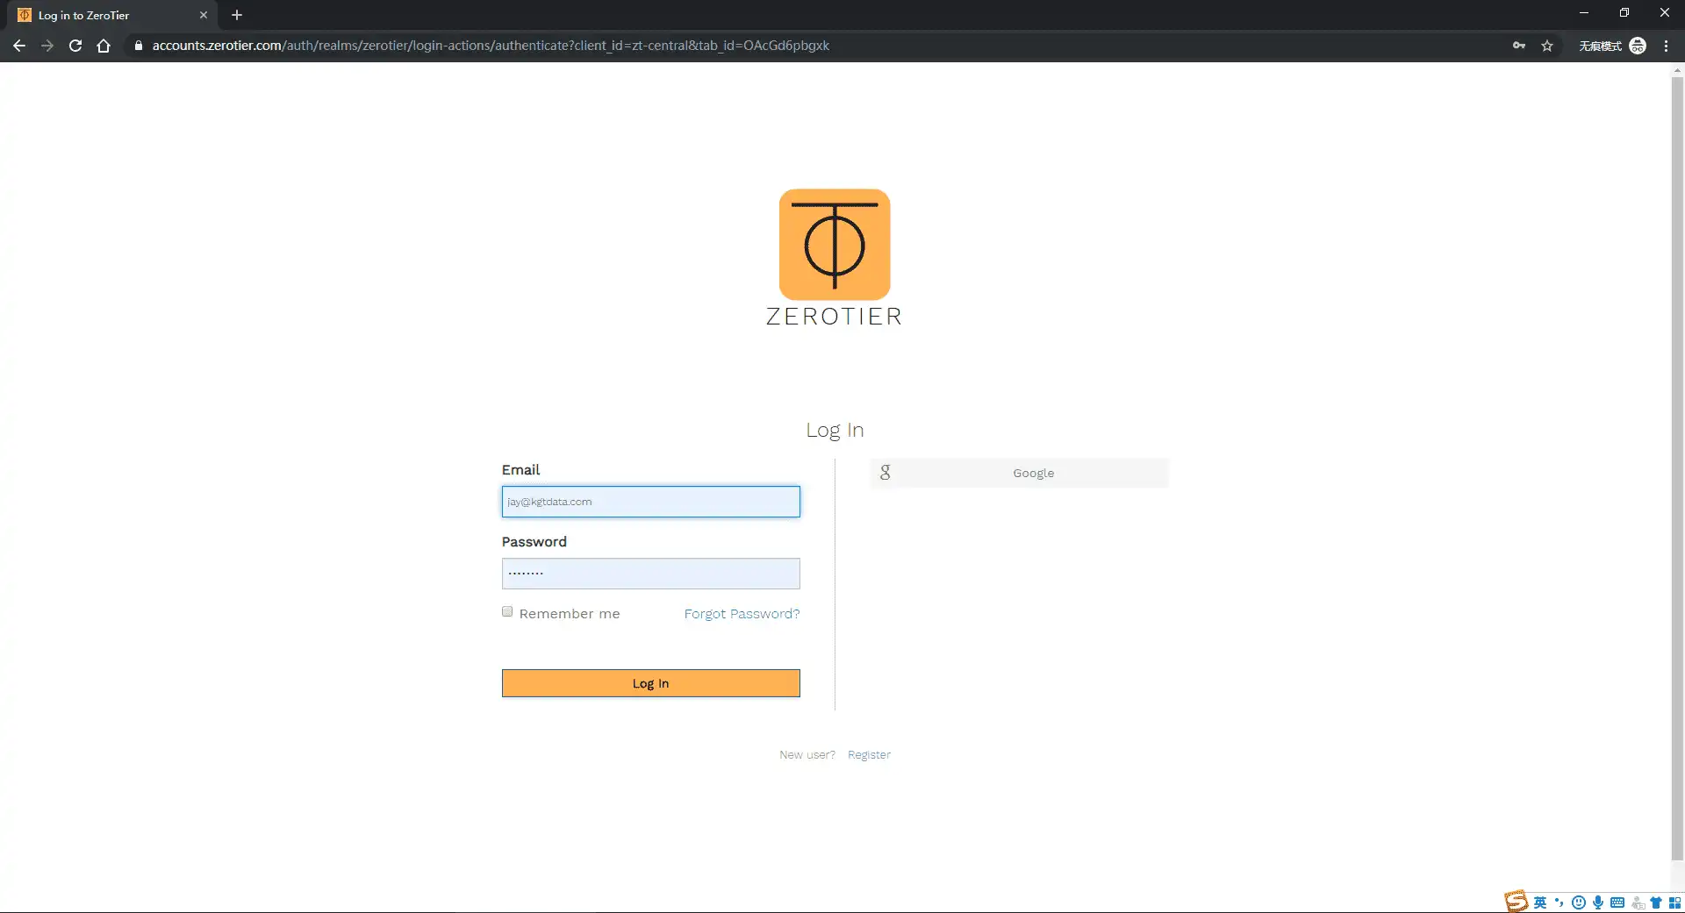
Task: Click the Log In heading text
Action: pyautogui.click(x=835, y=430)
